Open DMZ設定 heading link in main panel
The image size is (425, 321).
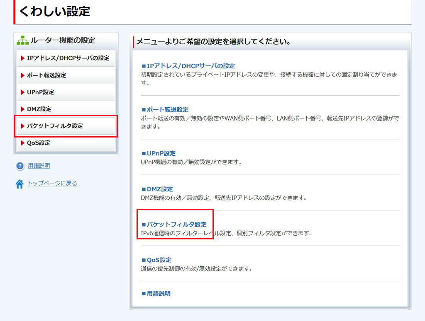159,189
